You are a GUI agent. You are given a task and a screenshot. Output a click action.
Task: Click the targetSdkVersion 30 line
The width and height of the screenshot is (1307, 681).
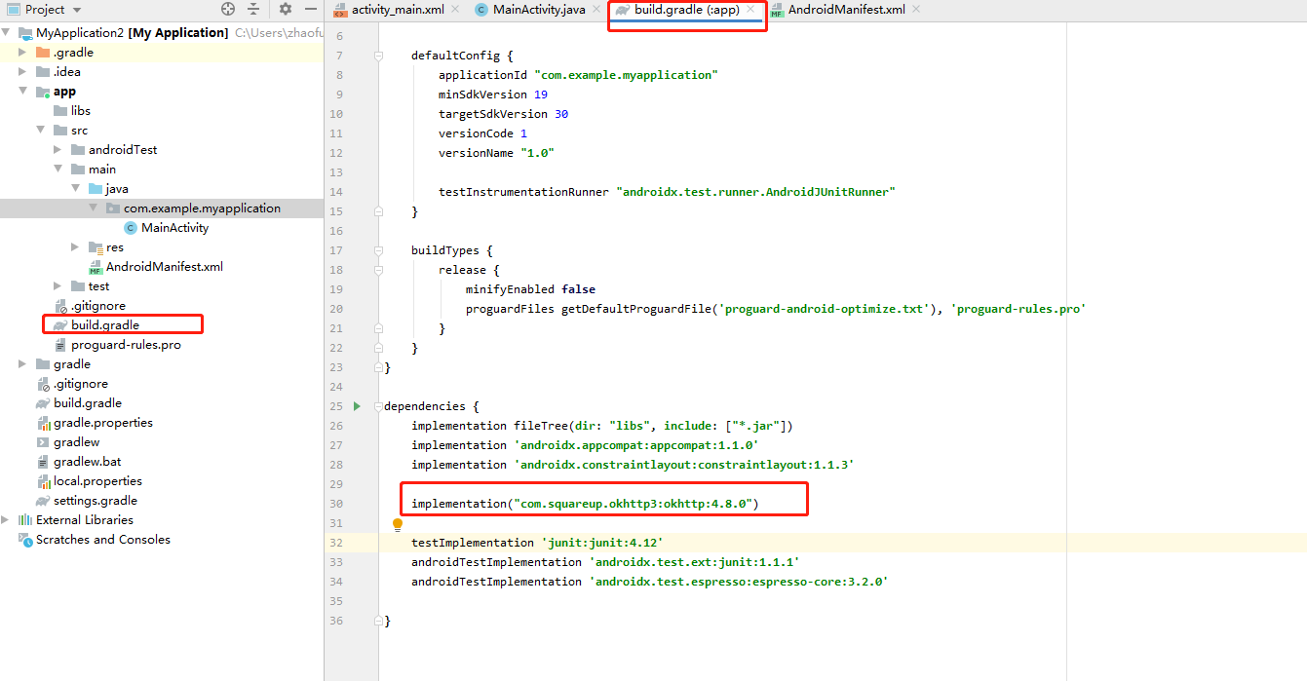point(503,114)
